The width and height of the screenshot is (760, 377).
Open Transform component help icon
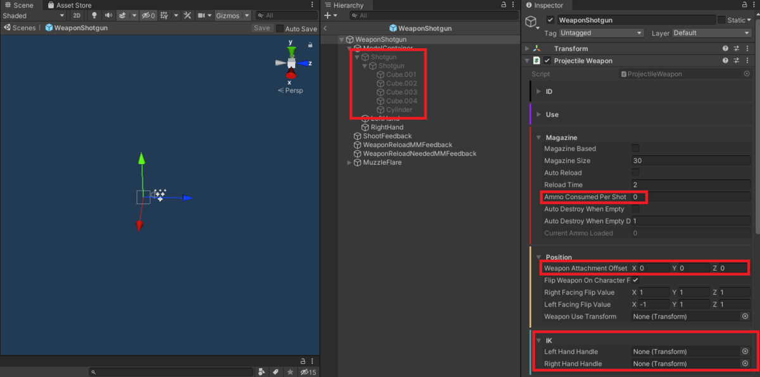(726, 49)
